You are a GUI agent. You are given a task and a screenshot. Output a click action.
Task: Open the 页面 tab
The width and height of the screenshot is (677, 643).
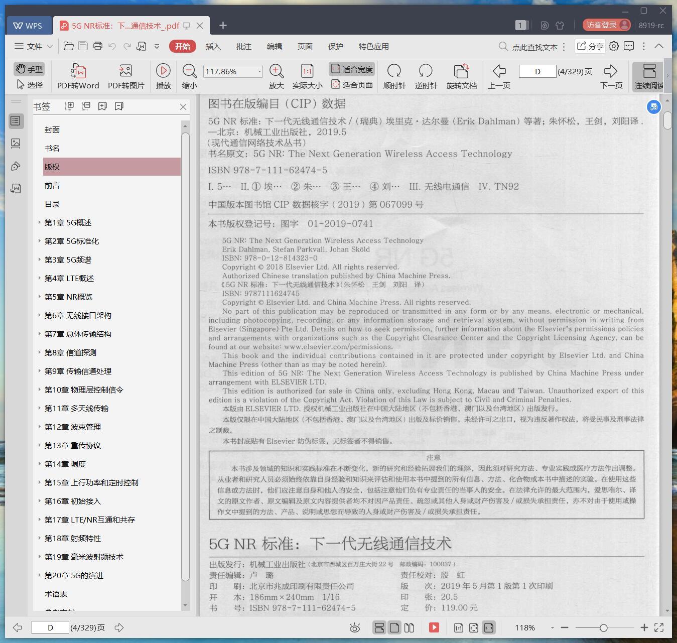click(305, 46)
